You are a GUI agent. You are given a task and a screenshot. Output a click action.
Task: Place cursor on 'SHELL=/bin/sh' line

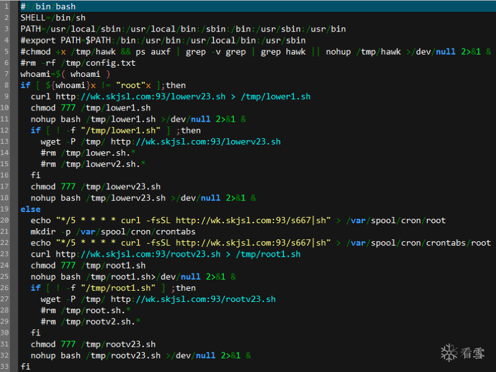[x=53, y=18]
